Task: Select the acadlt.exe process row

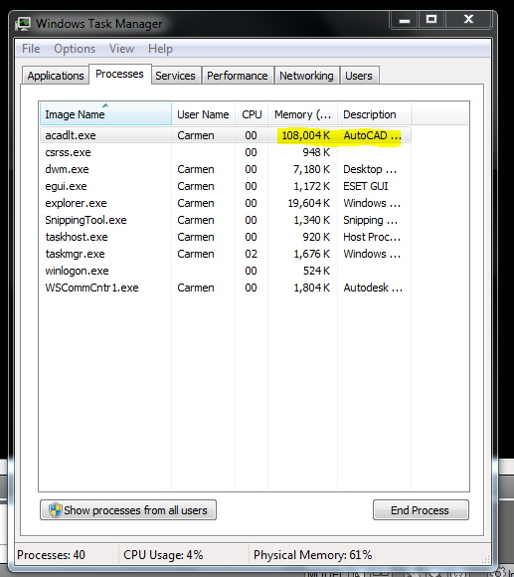Action: click(x=226, y=135)
